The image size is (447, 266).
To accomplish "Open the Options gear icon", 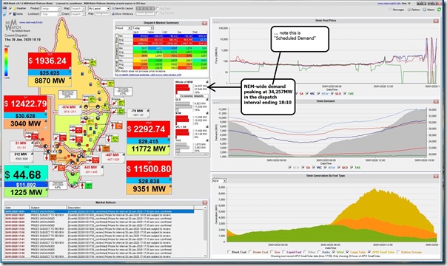I will [x=409, y=10].
